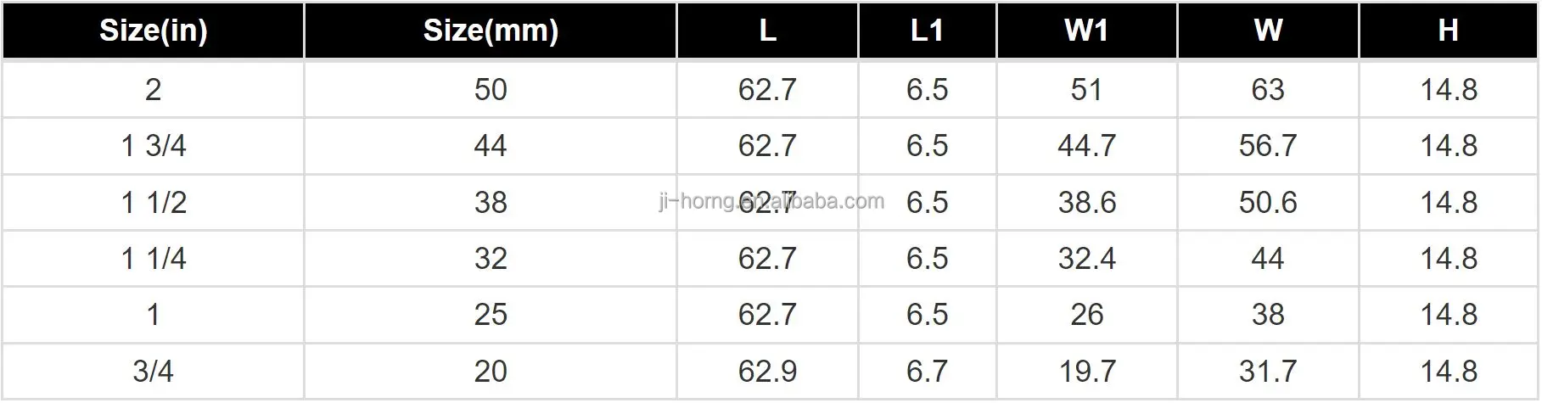Select the 1 1/2 inch size cell
This screenshot has height=403, width=1542.
pos(153,202)
